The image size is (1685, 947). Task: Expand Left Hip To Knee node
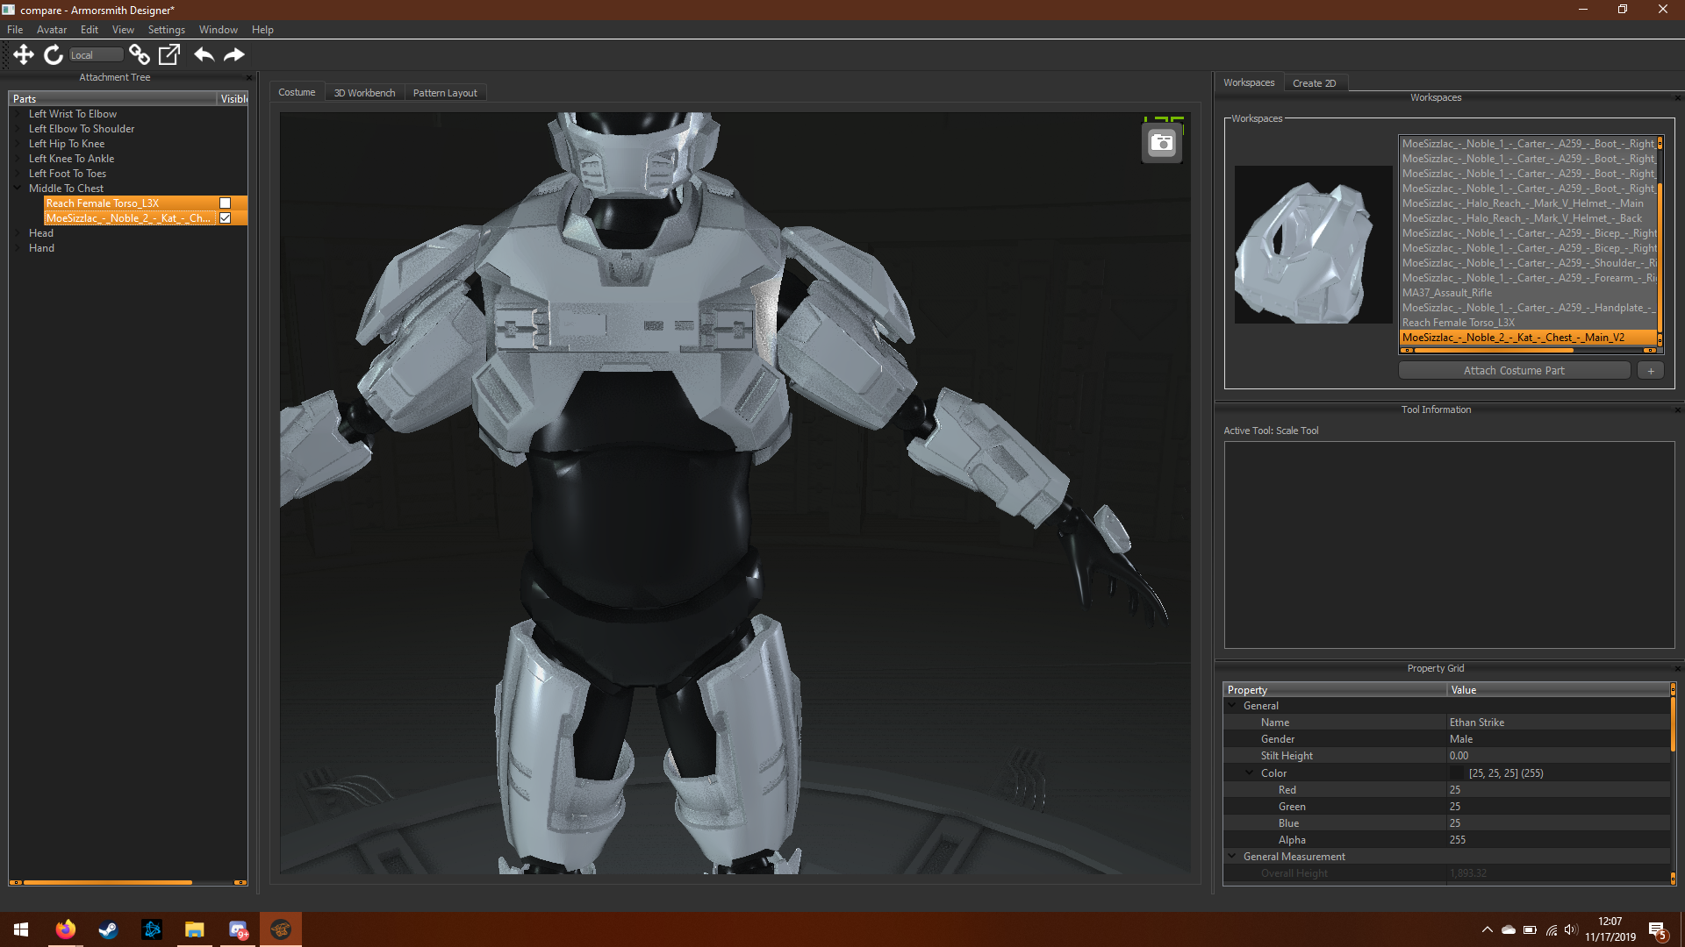click(x=18, y=144)
